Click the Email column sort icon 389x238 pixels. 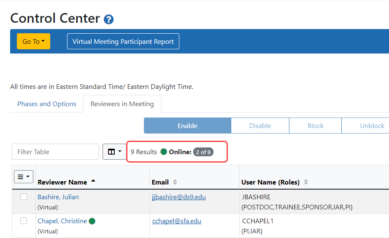point(175,182)
